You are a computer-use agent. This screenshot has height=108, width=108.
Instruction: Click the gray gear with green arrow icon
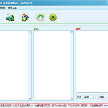coord(40,17)
